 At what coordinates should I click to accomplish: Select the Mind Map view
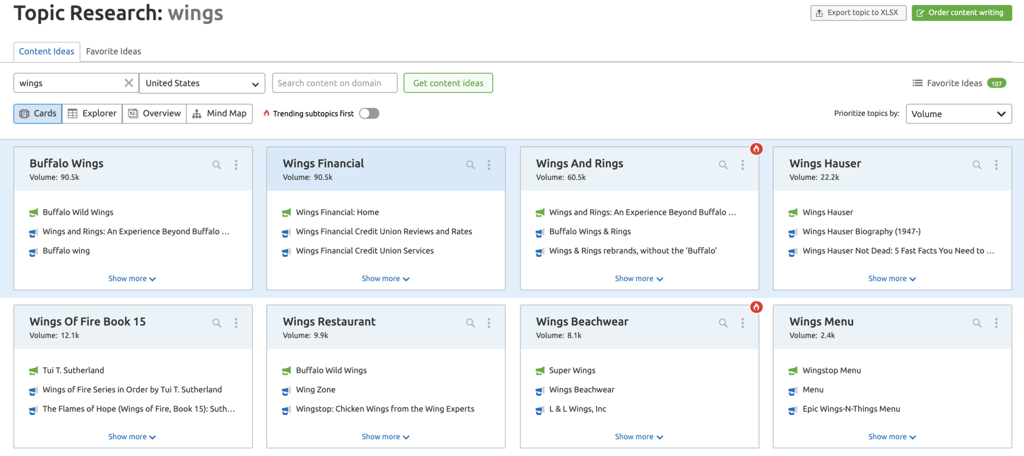[x=220, y=113]
